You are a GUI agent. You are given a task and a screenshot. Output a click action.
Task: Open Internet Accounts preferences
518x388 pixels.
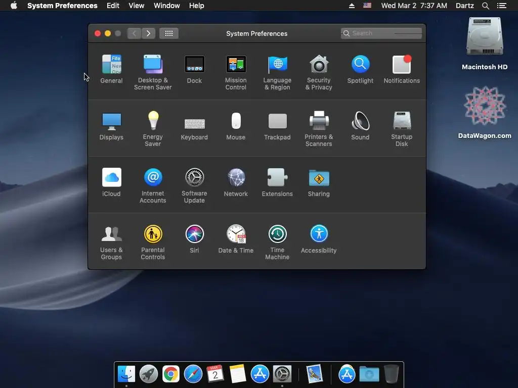click(153, 185)
